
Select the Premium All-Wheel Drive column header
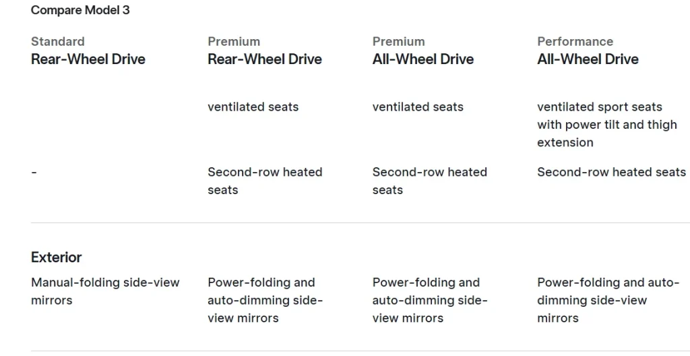(423, 59)
